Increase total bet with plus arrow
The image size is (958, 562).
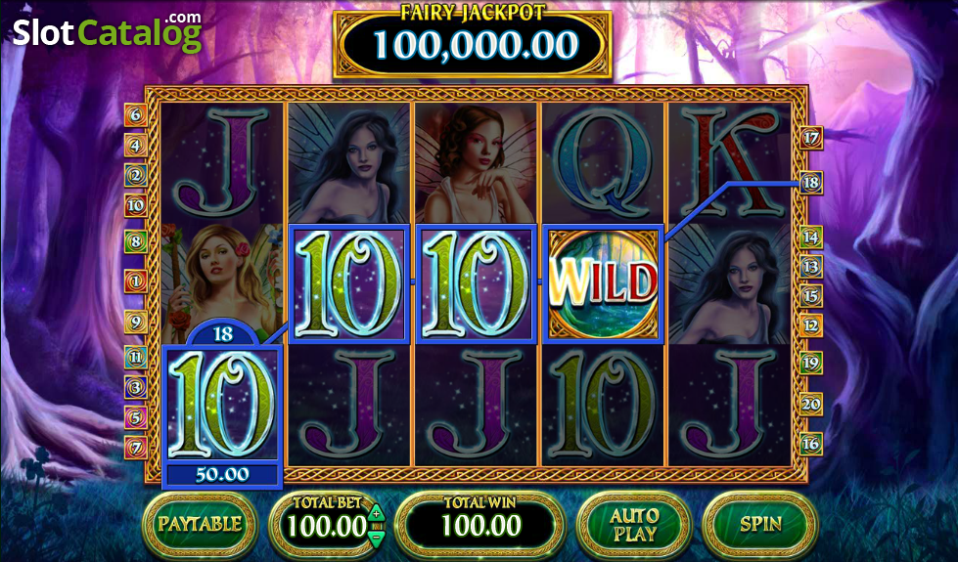point(377,514)
